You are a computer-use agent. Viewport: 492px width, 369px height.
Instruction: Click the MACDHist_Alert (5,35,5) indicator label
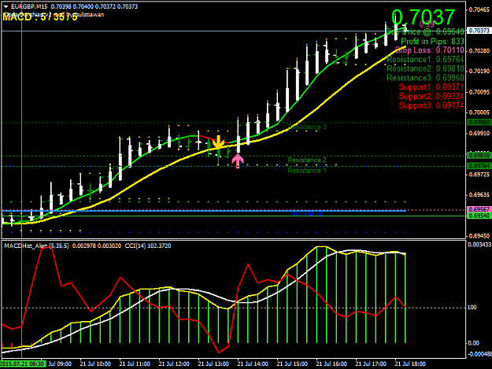(36, 245)
